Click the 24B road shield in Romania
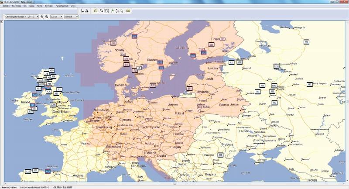Image resolution: width=349 pixels, height=189 pixels. [220, 155]
